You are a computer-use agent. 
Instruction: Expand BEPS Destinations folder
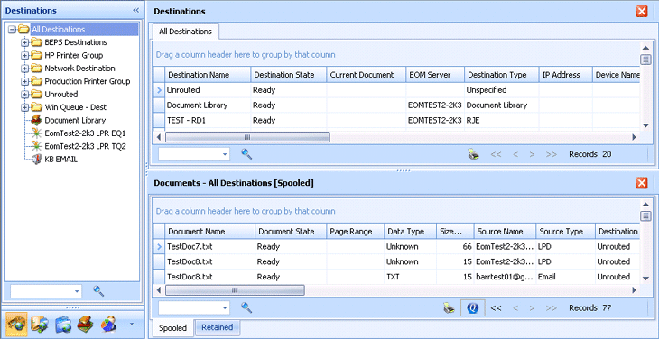pyautogui.click(x=24, y=42)
